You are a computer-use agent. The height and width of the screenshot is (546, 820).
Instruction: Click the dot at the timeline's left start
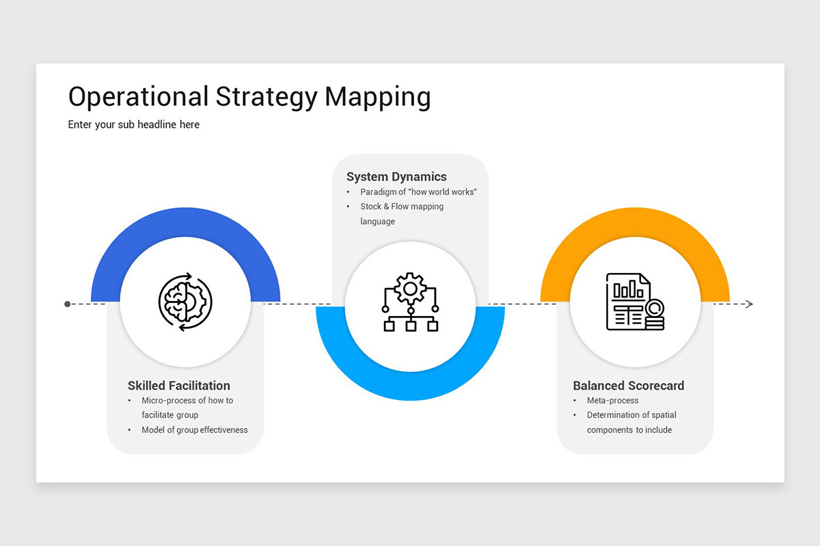click(66, 304)
